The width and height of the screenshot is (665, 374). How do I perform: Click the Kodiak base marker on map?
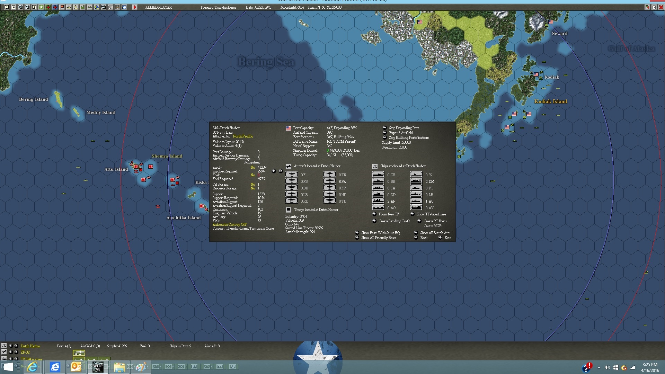(x=536, y=74)
